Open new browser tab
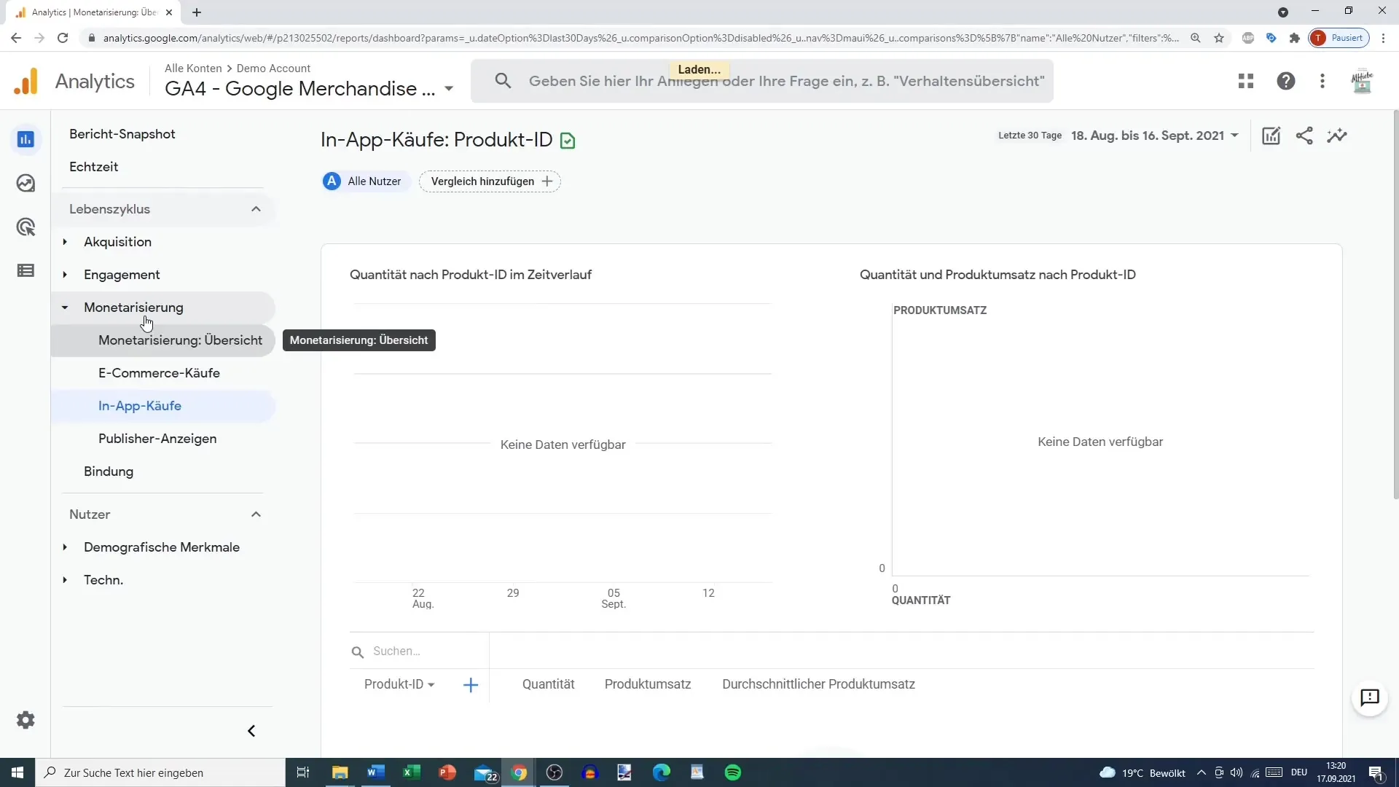Viewport: 1399px width, 787px height. [197, 12]
